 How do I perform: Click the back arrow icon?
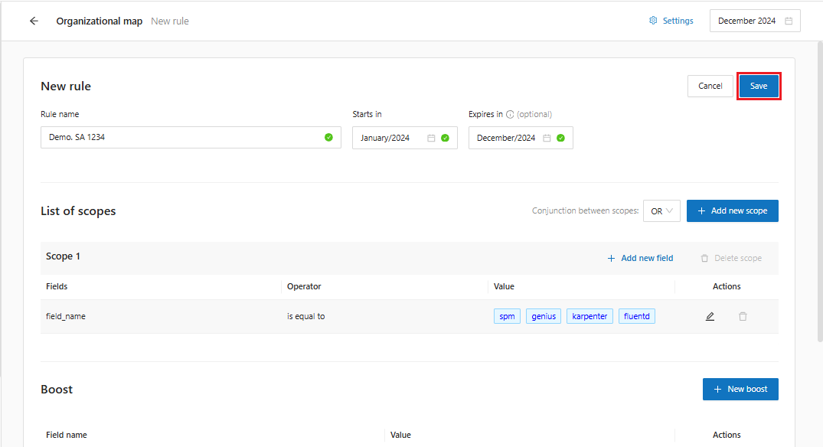[x=34, y=21]
